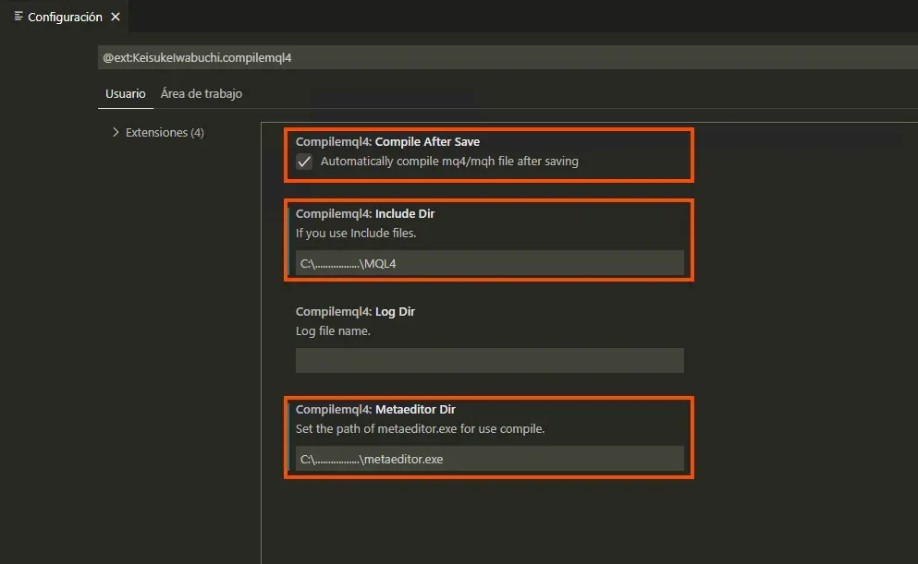Click the 'Set the path of metaeditor.exe' description
The width and height of the screenshot is (918, 564).
[x=421, y=428]
